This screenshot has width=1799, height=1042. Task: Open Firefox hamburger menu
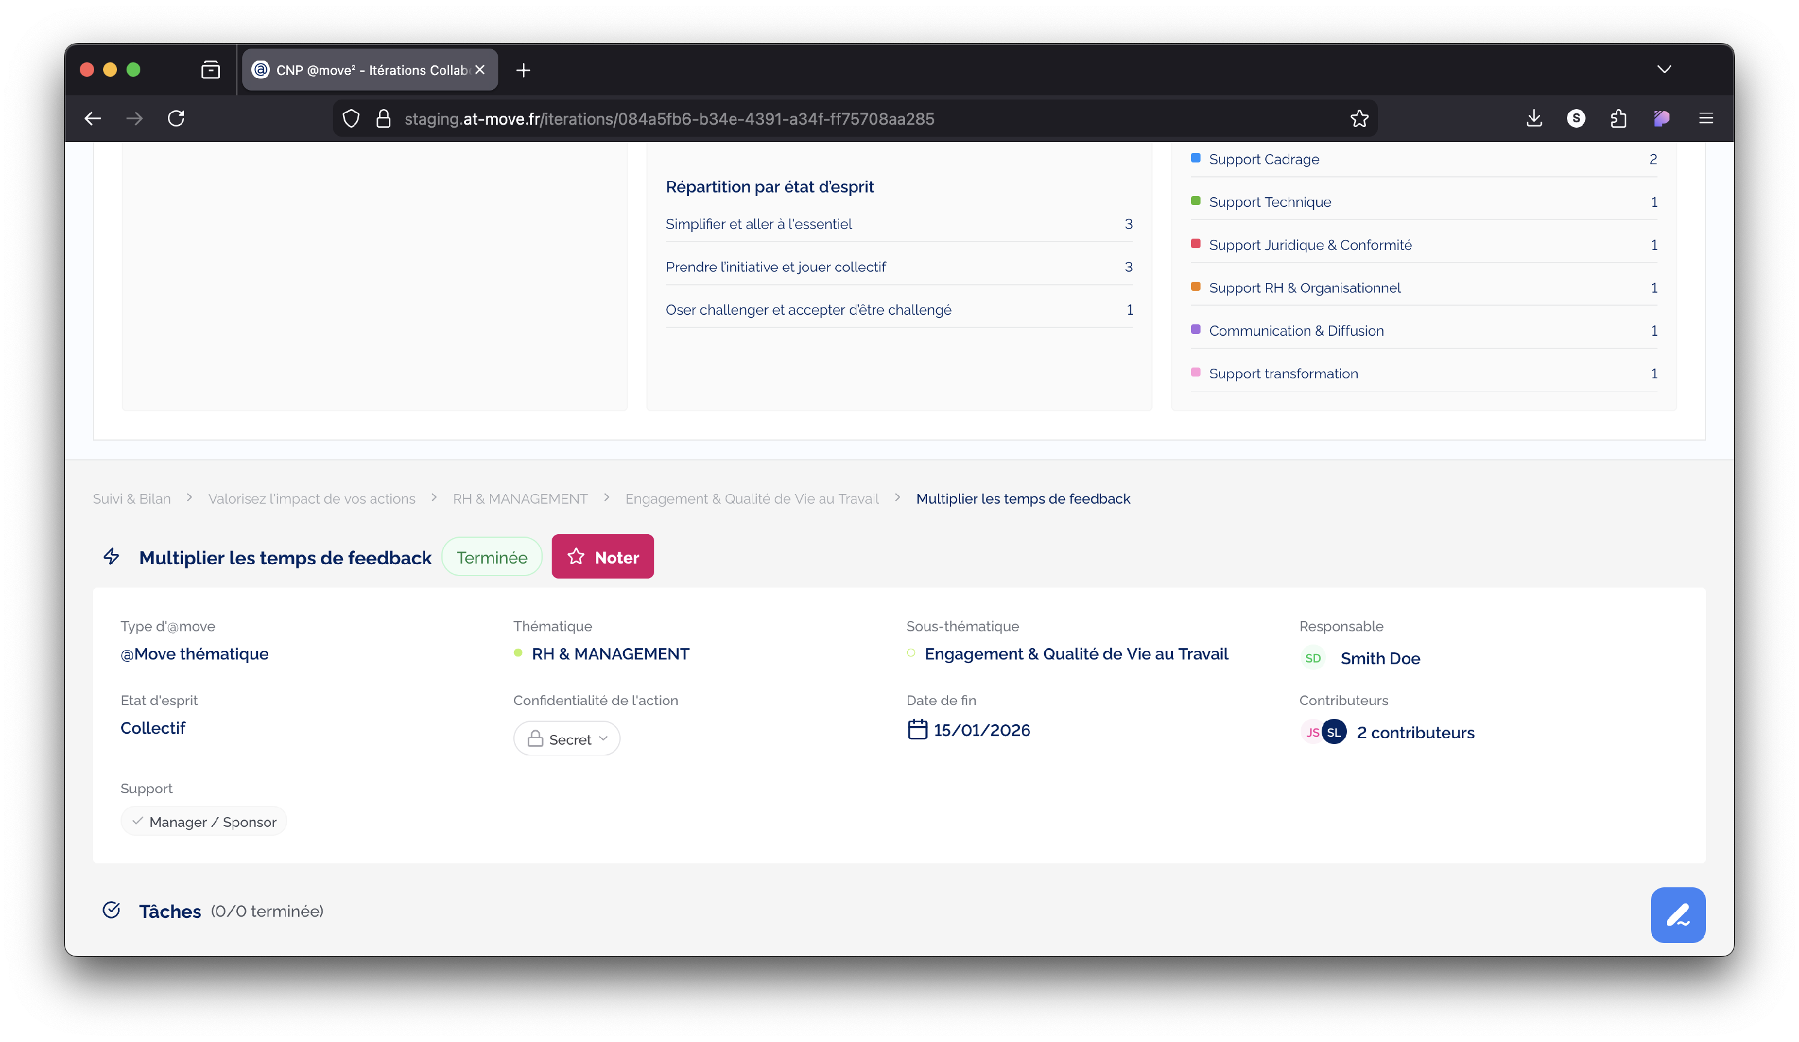1705,119
